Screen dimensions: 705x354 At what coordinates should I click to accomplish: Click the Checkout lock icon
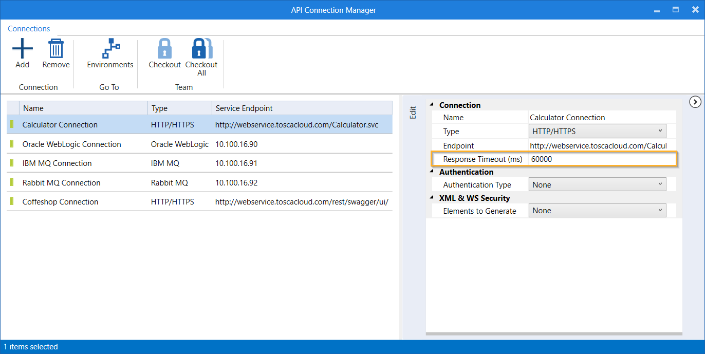[x=164, y=49]
